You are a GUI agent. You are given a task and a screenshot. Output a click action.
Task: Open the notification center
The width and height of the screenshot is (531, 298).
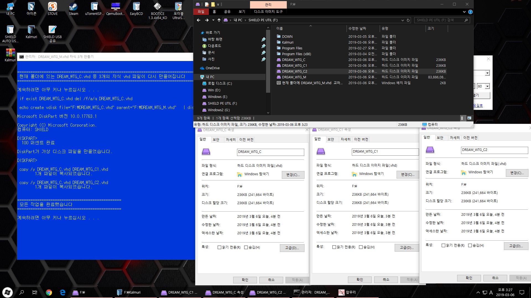coord(522,292)
